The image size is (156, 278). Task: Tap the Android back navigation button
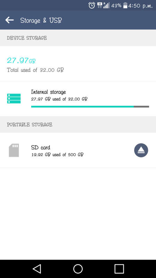pos(37,269)
